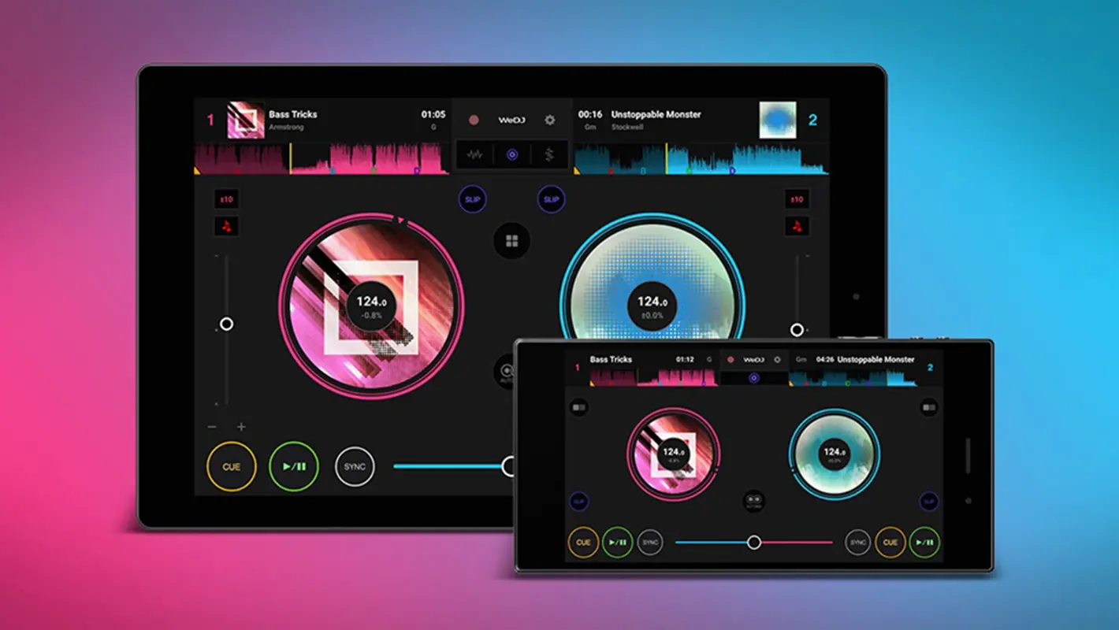Toggle right SLIP mode on the tablet
This screenshot has width=1119, height=630.
551,199
